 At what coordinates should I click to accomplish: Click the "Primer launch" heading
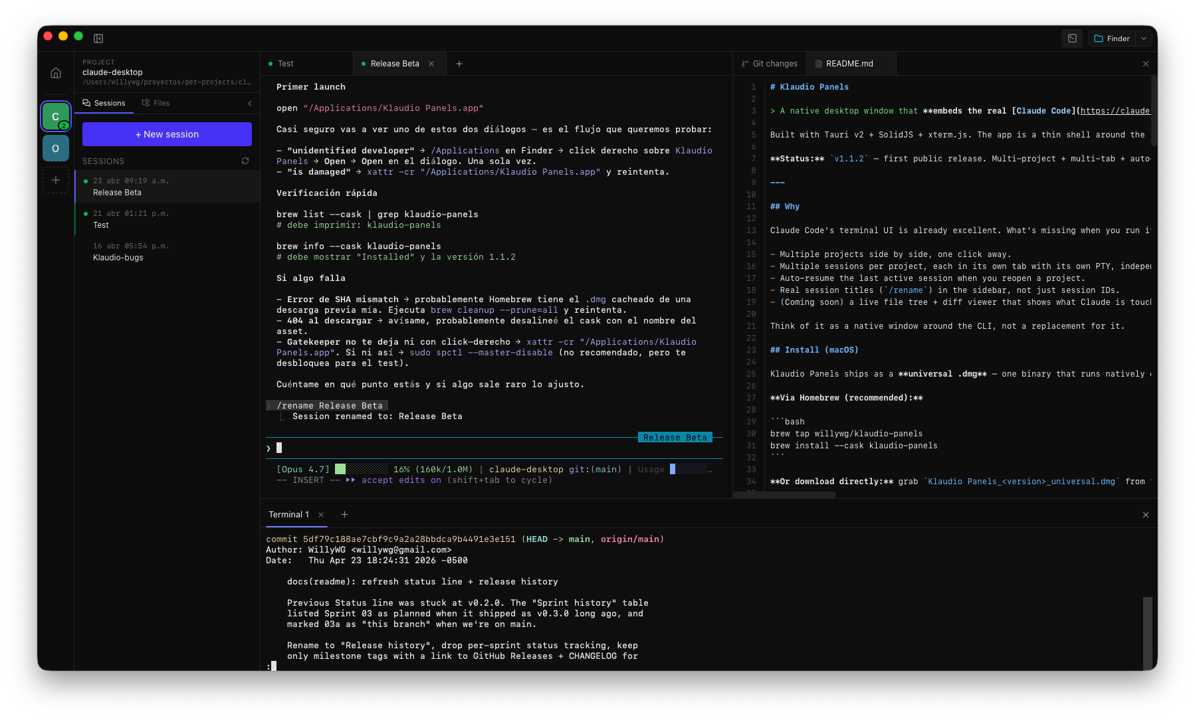tap(311, 87)
